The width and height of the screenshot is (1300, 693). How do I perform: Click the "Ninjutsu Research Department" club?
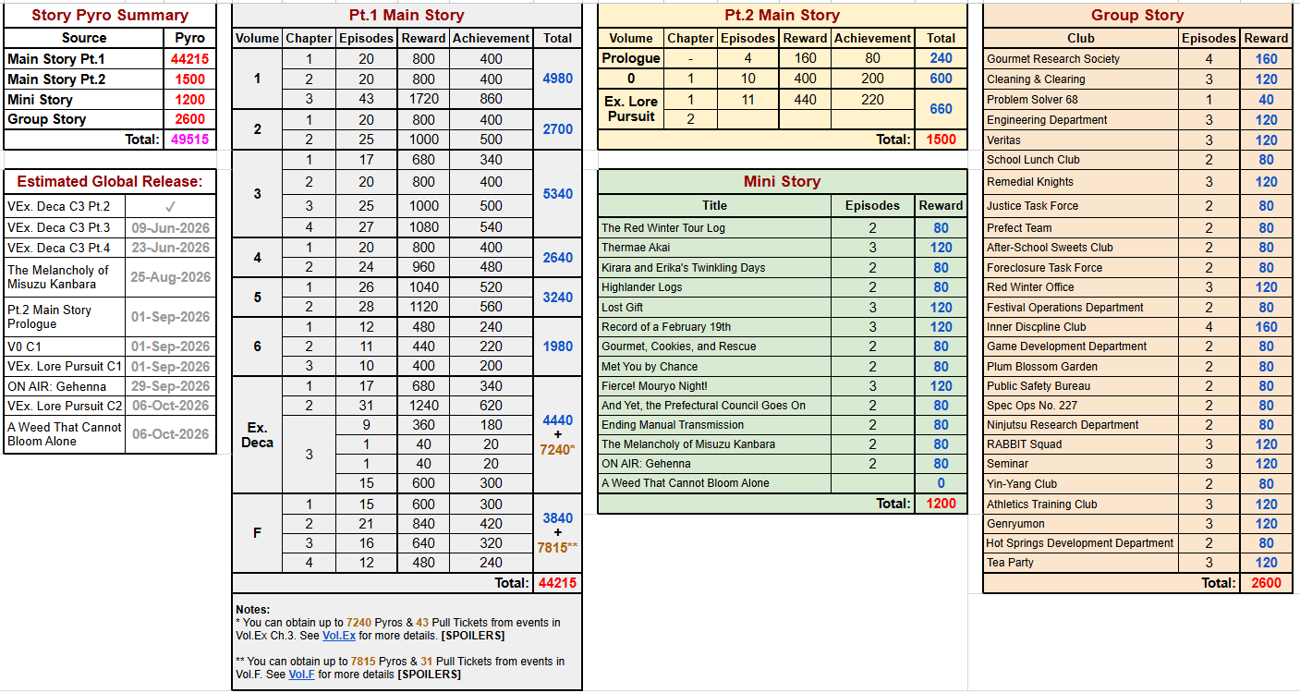(x=1063, y=425)
